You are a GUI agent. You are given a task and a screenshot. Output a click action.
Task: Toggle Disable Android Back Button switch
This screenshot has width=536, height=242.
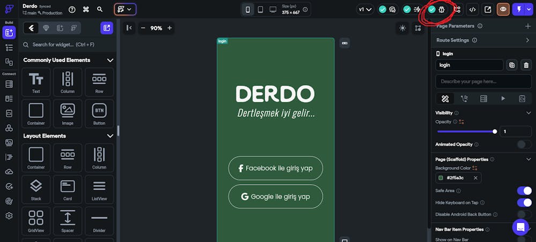coord(524,214)
